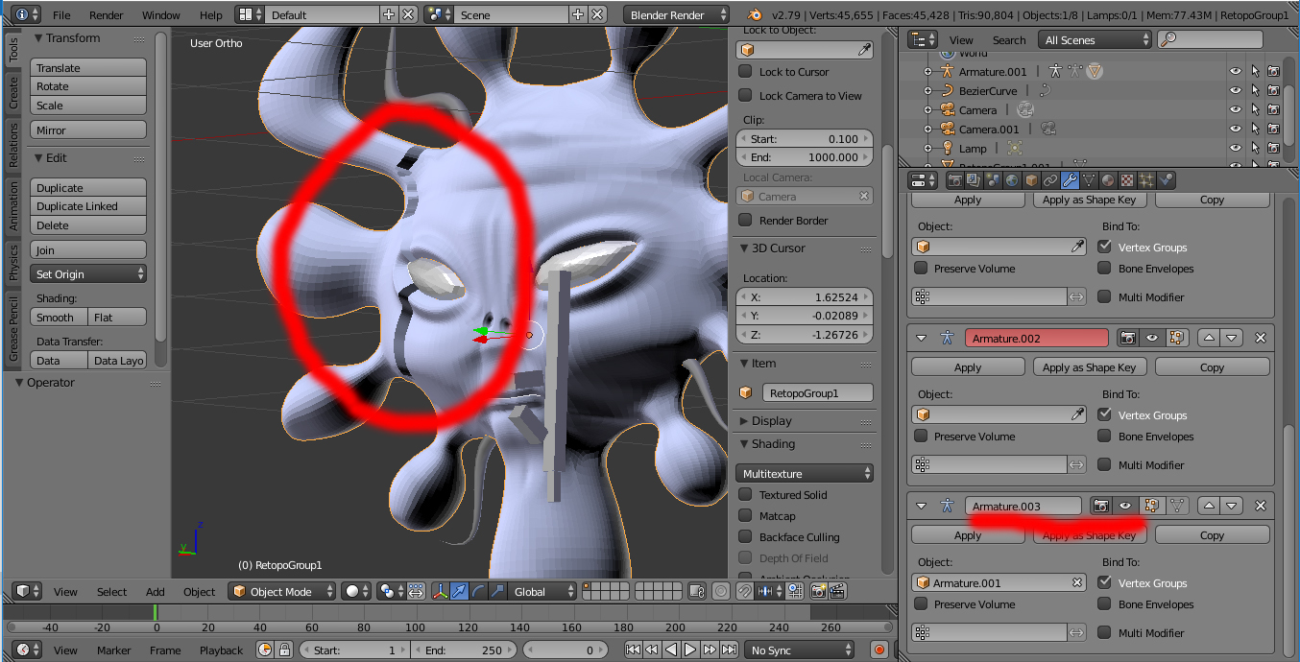
Task: Hide Camera.001 with its eye icon
Action: pyautogui.click(x=1236, y=129)
